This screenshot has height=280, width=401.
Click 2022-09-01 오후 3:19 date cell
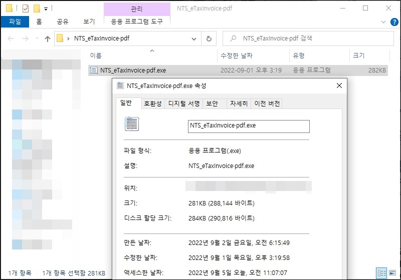[251, 70]
